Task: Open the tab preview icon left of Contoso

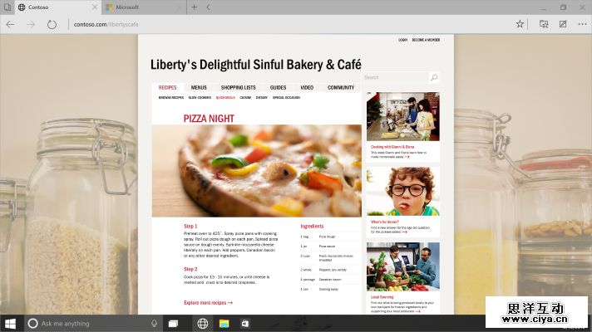Action: [x=7, y=7]
